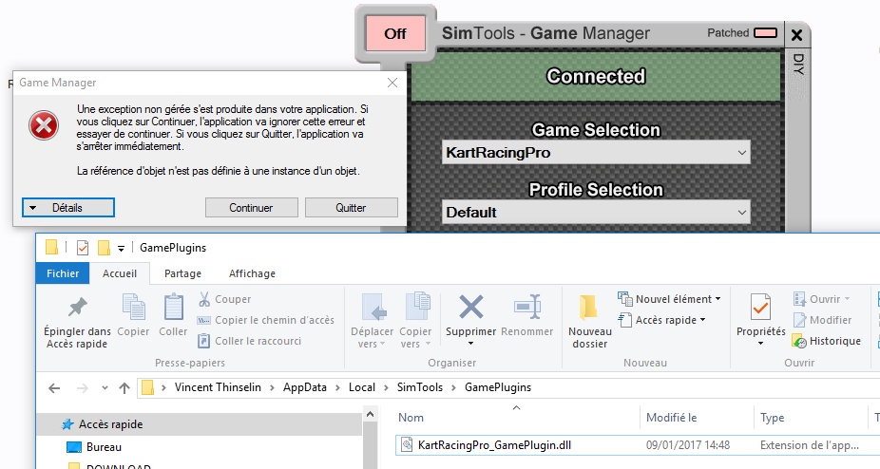Expand the Détails section of the error dialog
This screenshot has width=880, height=469.
[68, 208]
